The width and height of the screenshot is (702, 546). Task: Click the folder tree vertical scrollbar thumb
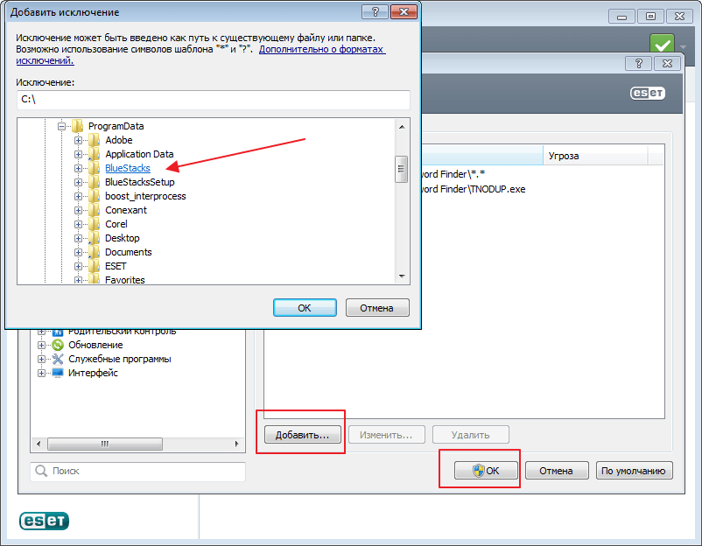(402, 168)
